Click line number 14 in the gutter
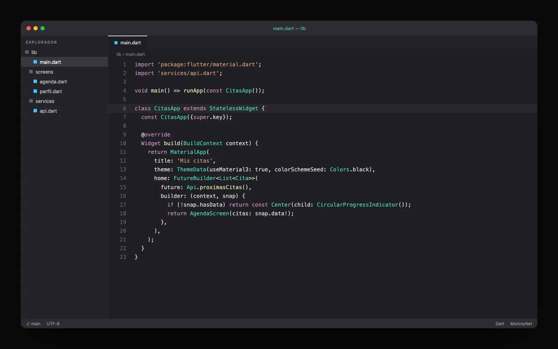The width and height of the screenshot is (558, 349). pyautogui.click(x=123, y=178)
